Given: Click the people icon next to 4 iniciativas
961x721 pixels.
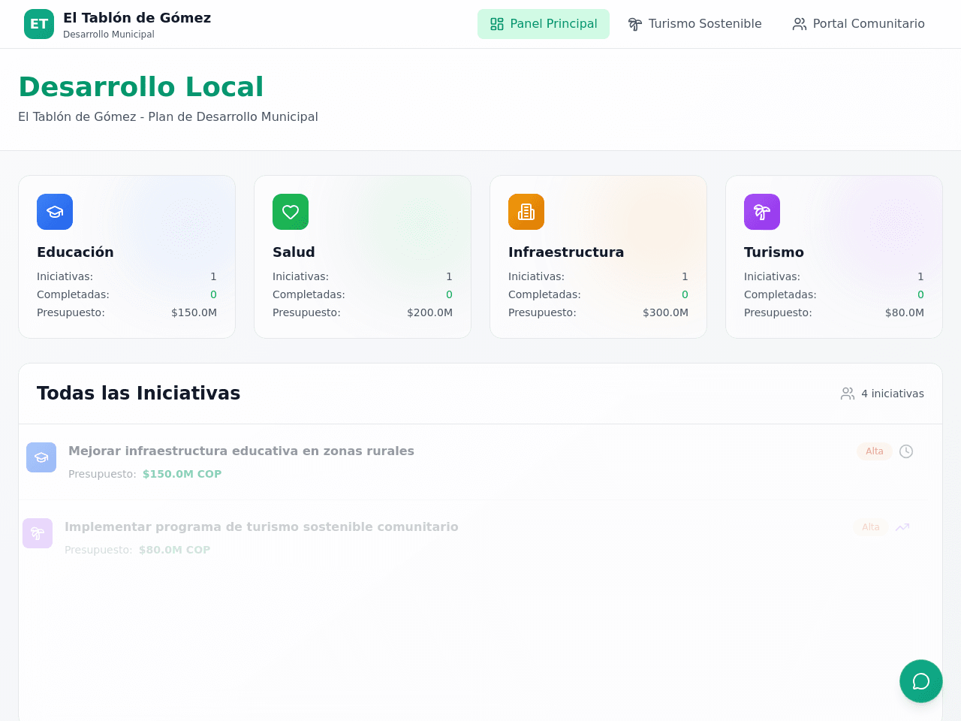Looking at the screenshot, I should 848,394.
